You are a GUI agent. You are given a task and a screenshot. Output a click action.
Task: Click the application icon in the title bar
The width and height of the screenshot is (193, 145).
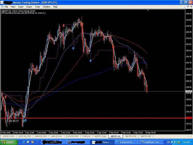click(2, 2)
